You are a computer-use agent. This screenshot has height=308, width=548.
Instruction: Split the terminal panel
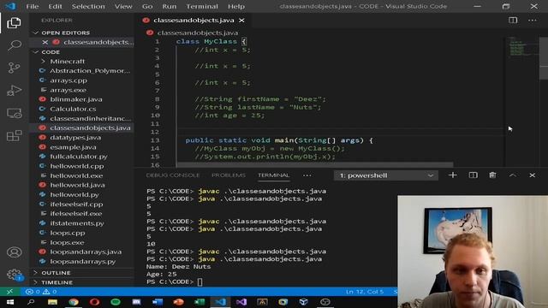tap(473, 175)
